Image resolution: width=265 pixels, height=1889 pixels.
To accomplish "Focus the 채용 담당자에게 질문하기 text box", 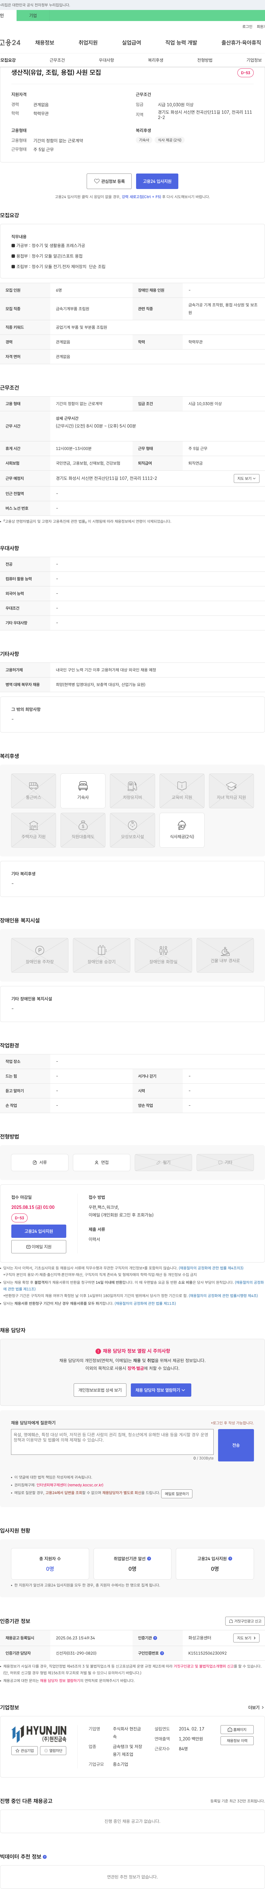I will (x=113, y=1442).
